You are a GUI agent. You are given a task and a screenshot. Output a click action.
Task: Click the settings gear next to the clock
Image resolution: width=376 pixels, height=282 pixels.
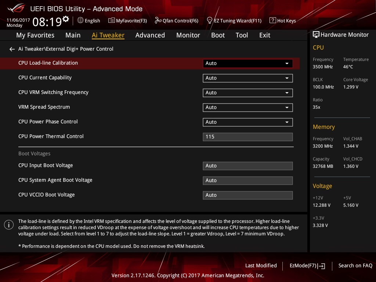pos(66,19)
